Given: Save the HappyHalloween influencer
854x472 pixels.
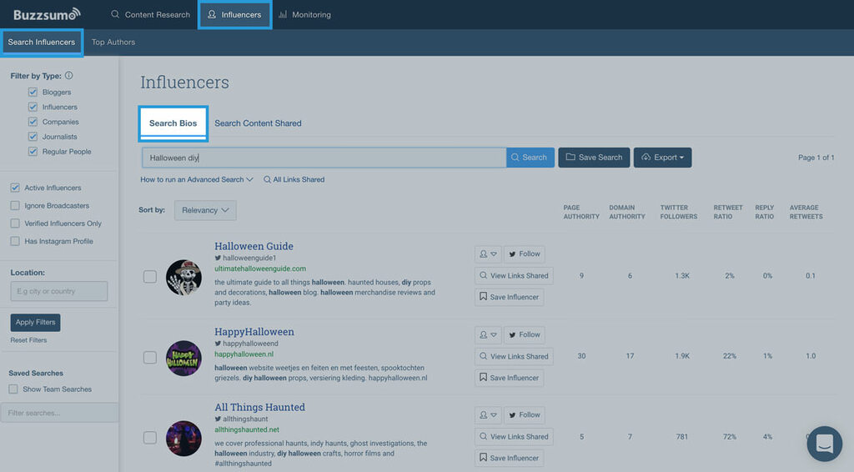Looking at the screenshot, I should [509, 378].
